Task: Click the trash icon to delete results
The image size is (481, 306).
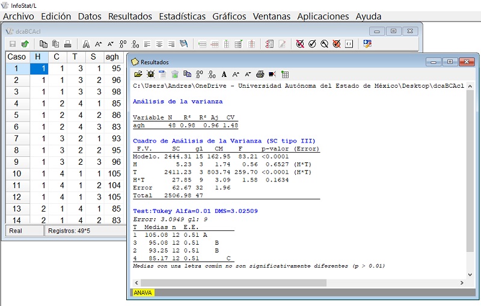Action: click(x=175, y=75)
